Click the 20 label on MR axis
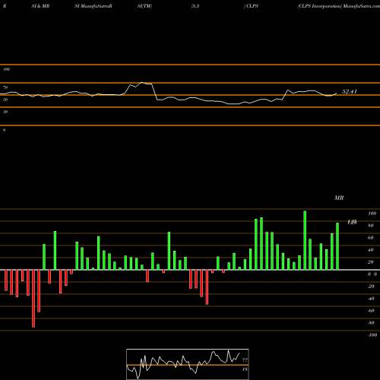Viewport: 380px width, 380px height. coord(371,262)
